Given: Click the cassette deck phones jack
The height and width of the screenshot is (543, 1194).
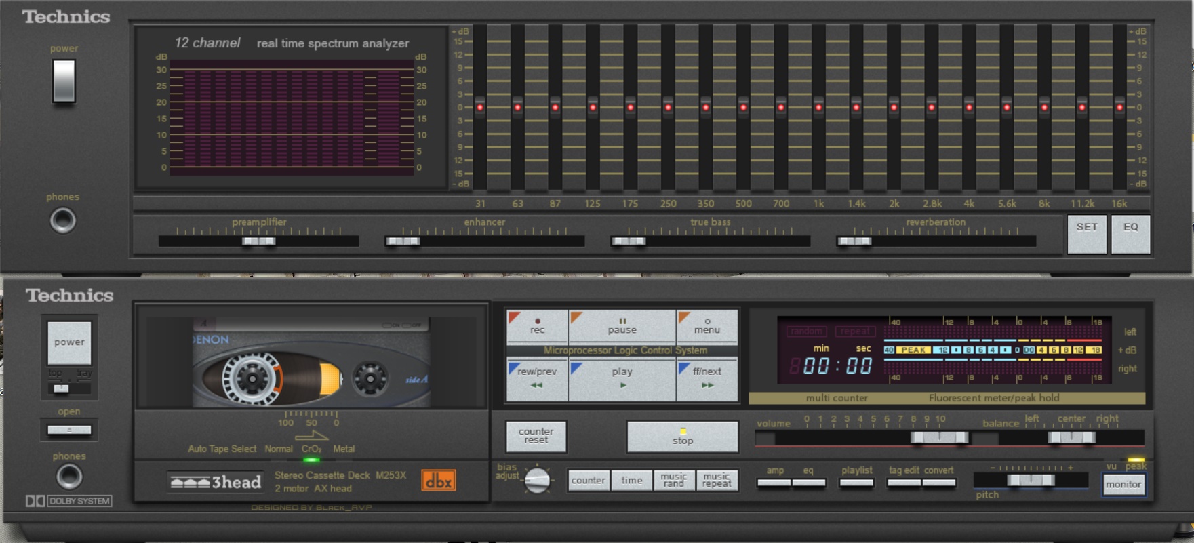Looking at the screenshot, I should pos(68,477).
